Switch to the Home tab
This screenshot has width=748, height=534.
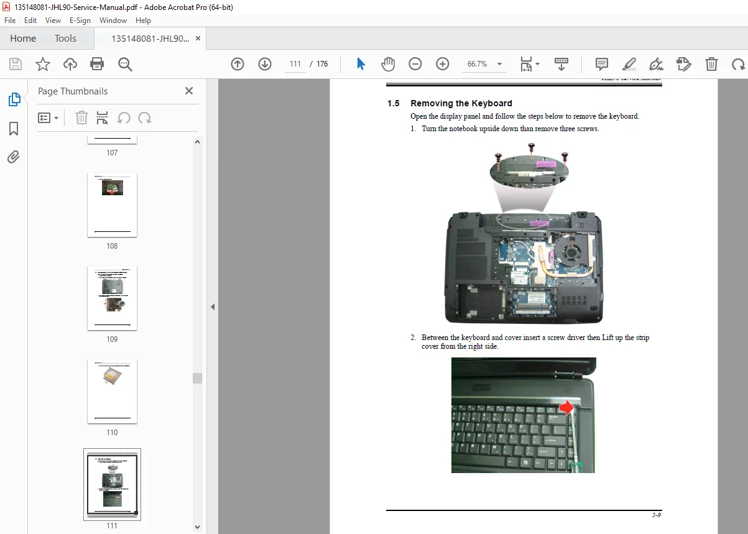tap(23, 38)
